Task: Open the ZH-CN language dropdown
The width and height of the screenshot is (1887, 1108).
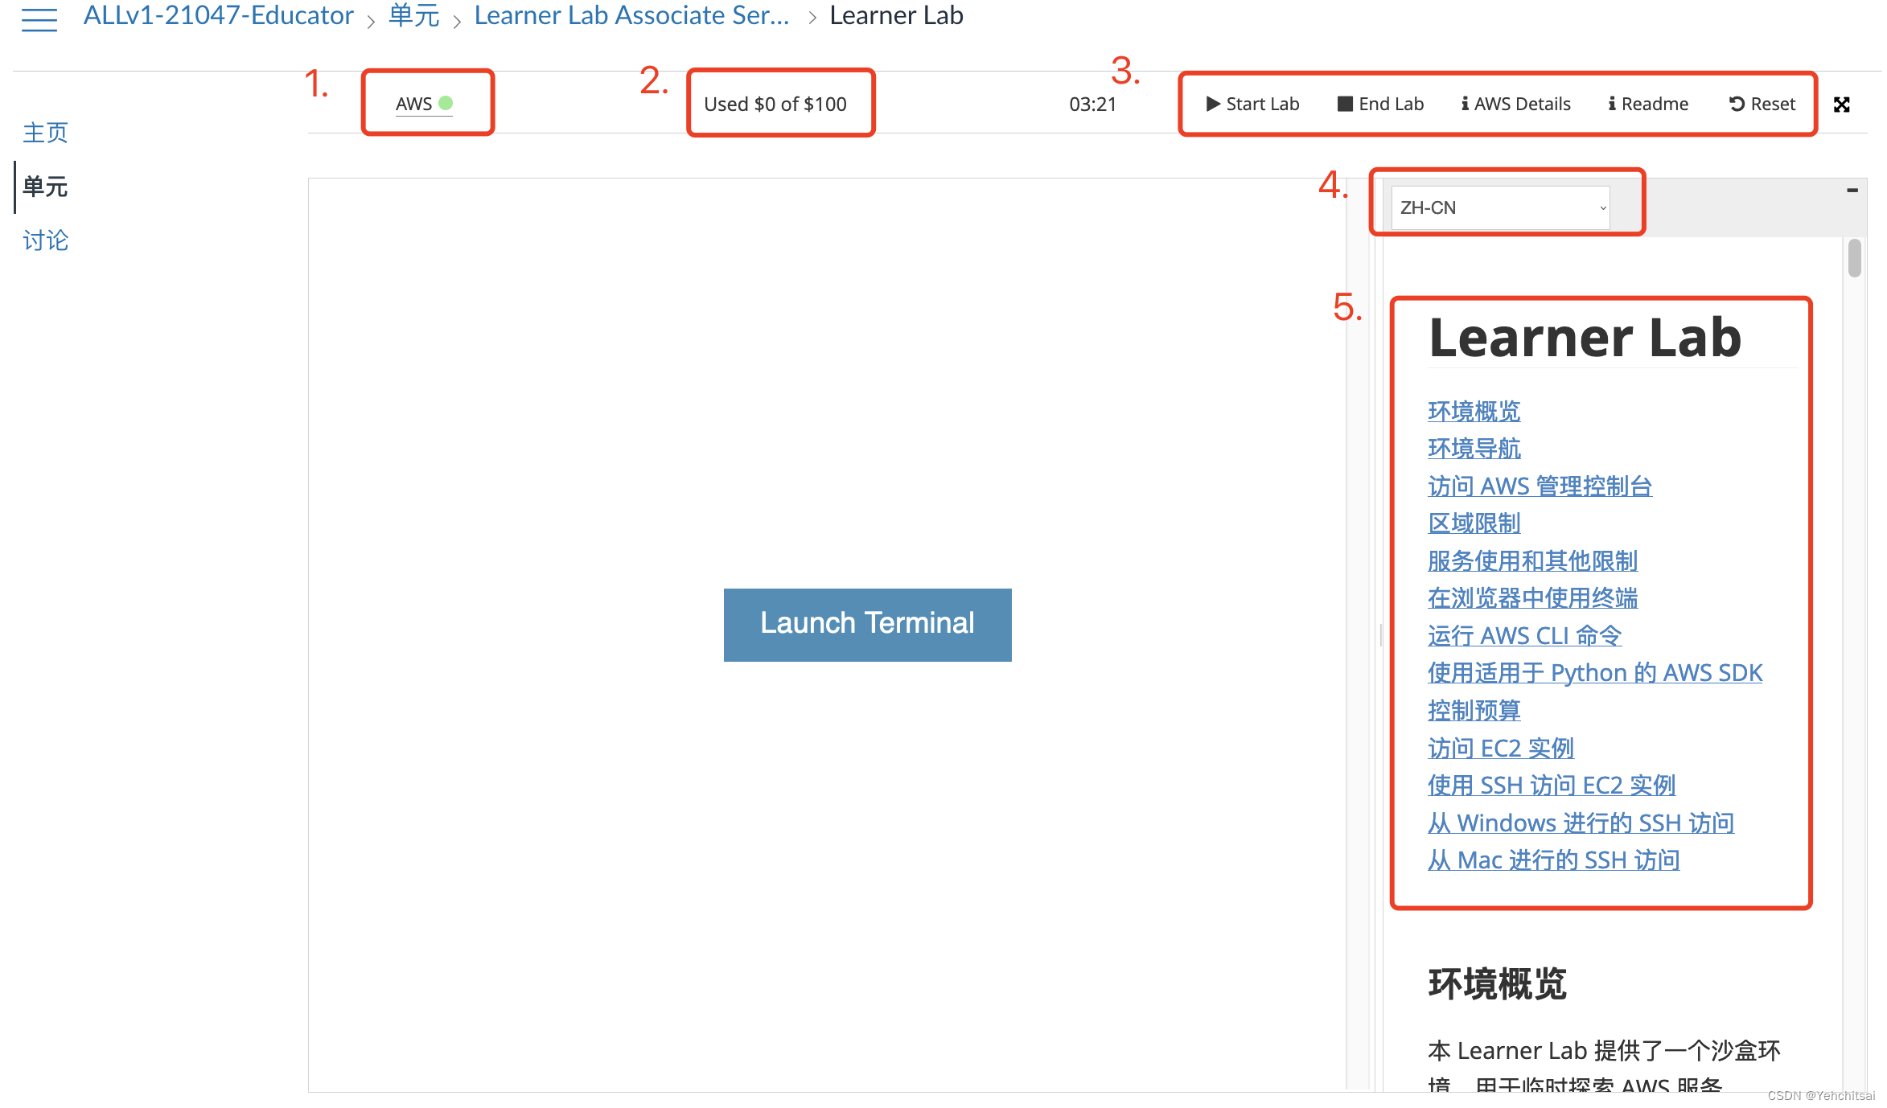Action: pos(1500,207)
